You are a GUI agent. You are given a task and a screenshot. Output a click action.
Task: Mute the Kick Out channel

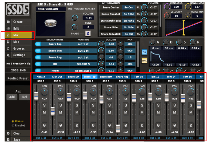point(61,113)
